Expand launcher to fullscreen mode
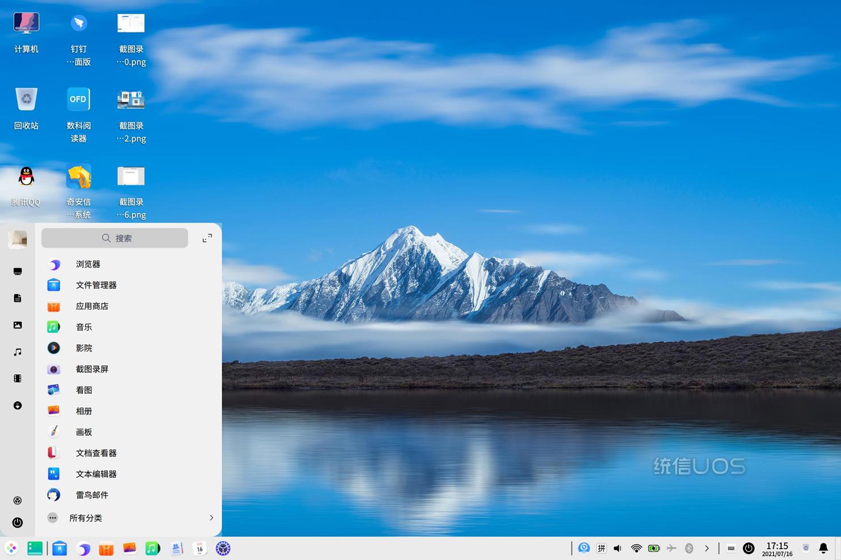This screenshot has height=560, width=841. pyautogui.click(x=207, y=238)
